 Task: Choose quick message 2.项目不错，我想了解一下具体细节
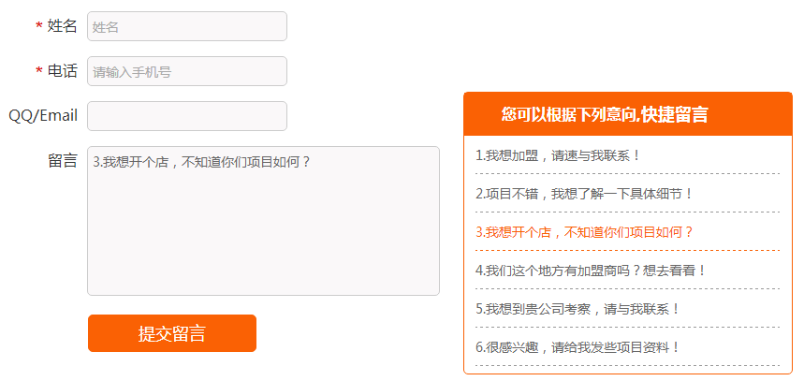tap(584, 194)
